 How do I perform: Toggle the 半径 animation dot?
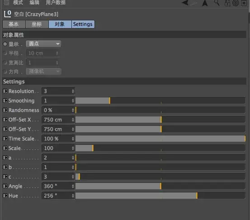(5, 53)
